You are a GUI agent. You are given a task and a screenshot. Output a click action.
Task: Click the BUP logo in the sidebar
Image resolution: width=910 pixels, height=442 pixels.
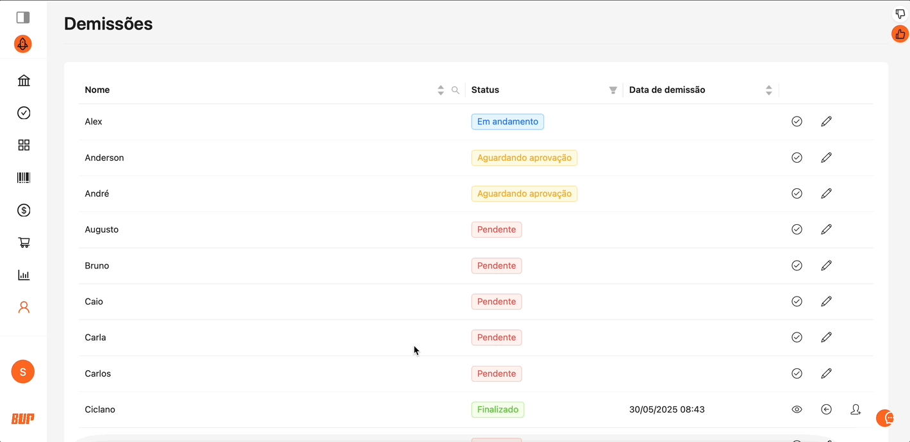(23, 418)
